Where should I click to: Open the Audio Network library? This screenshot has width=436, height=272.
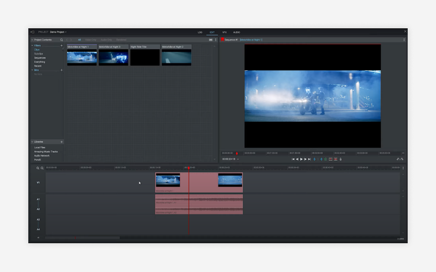(42, 156)
